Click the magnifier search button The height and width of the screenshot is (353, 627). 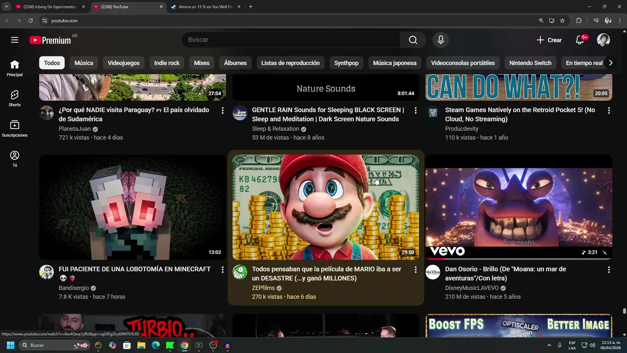coord(413,40)
